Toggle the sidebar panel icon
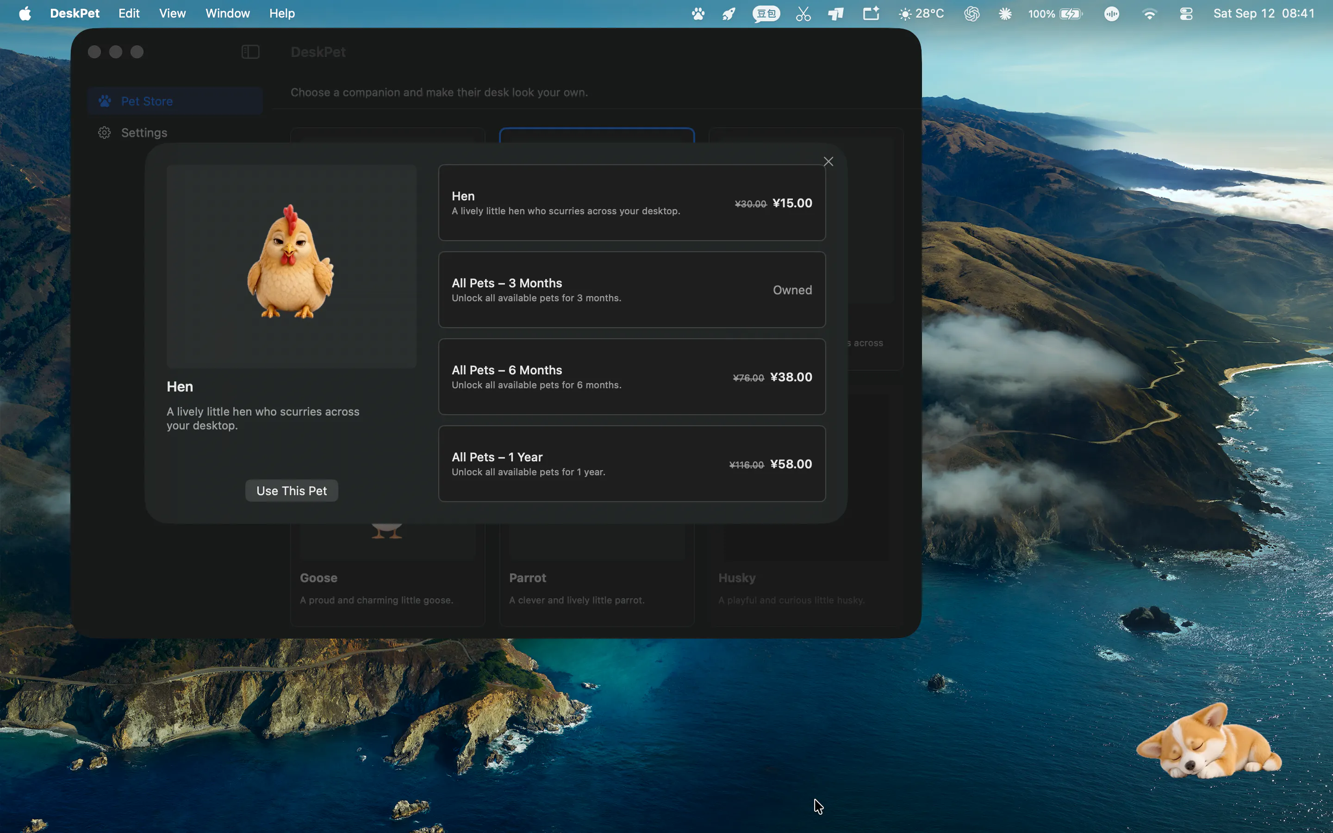The width and height of the screenshot is (1333, 833). tap(250, 52)
